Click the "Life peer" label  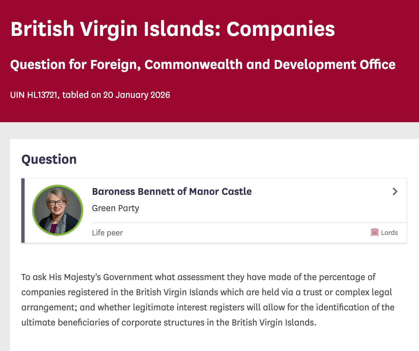pyautogui.click(x=107, y=233)
